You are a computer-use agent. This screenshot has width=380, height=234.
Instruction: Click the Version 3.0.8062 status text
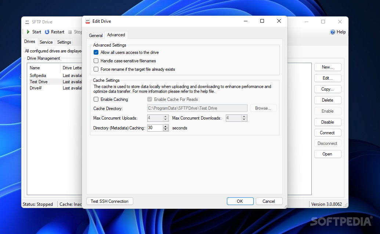[326, 204]
